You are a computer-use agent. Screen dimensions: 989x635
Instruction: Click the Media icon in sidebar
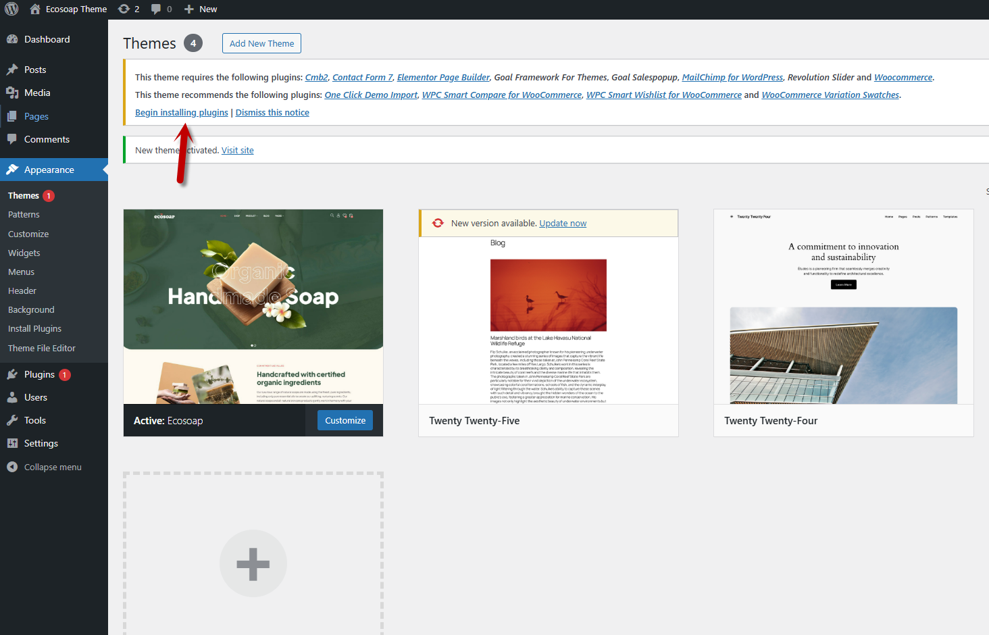(x=12, y=93)
